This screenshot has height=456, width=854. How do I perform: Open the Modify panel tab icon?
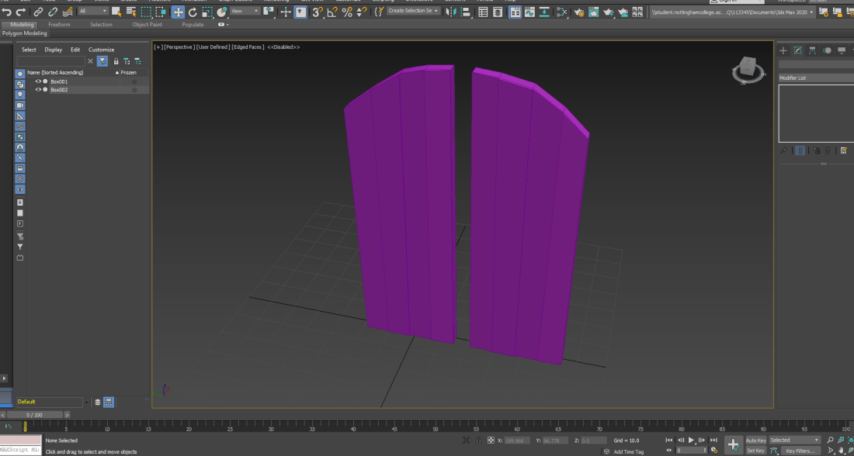click(x=797, y=50)
